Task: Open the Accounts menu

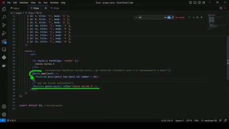Action: click(4, 106)
